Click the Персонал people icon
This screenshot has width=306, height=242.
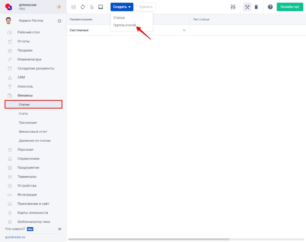click(10, 150)
